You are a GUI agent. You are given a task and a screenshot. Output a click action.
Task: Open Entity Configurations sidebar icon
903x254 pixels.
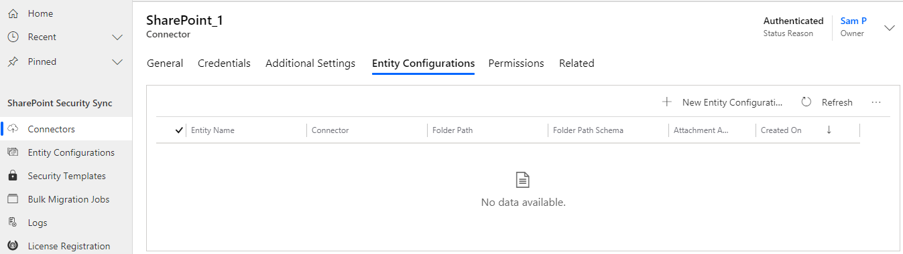[x=13, y=152]
